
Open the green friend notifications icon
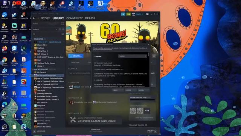point(128,14)
